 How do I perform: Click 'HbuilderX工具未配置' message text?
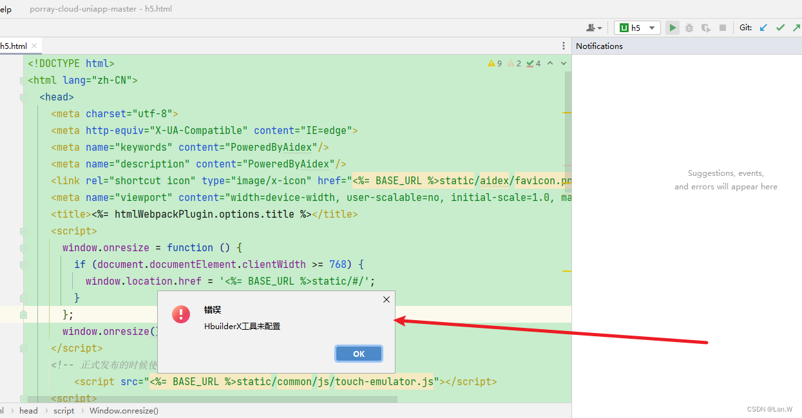[242, 327]
